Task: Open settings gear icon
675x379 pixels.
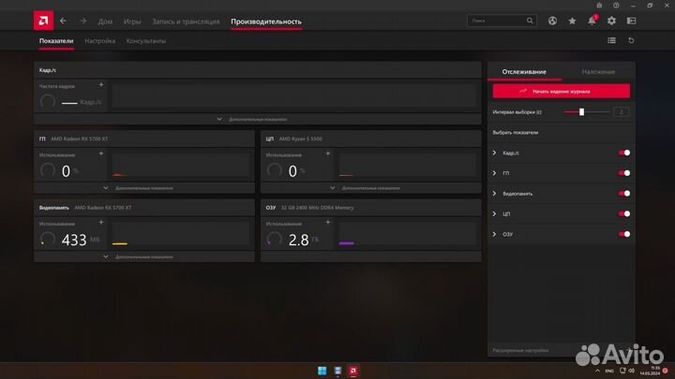Action: click(x=611, y=21)
